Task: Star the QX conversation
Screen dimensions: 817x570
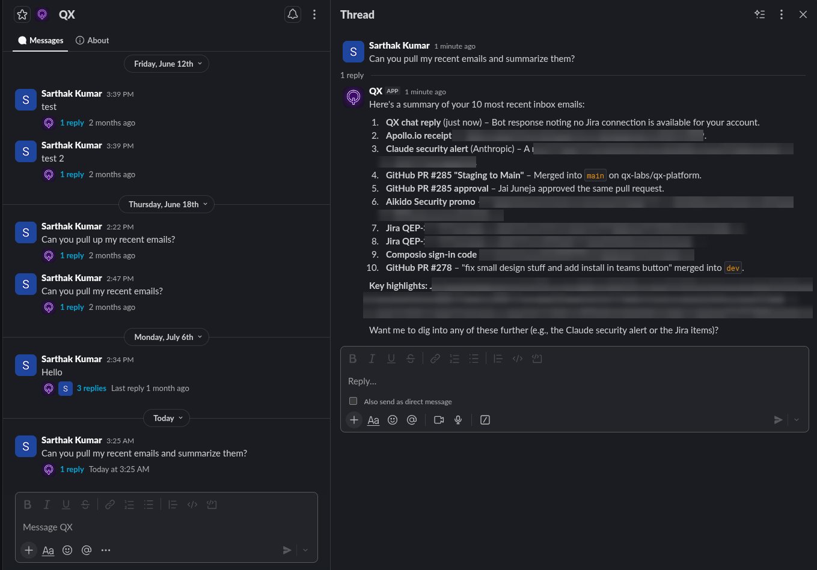Action: tap(22, 14)
